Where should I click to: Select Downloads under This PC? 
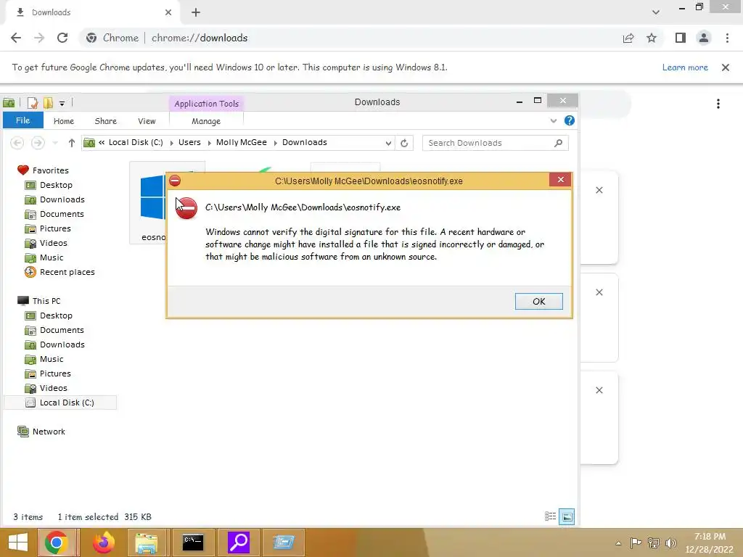[62, 344]
